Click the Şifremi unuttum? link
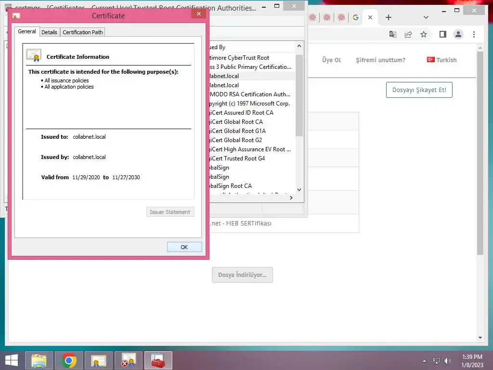The image size is (493, 370). click(380, 60)
